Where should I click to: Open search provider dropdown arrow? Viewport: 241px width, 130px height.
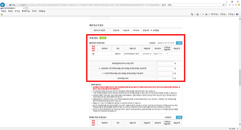pyautogui.click(x=226, y=5)
